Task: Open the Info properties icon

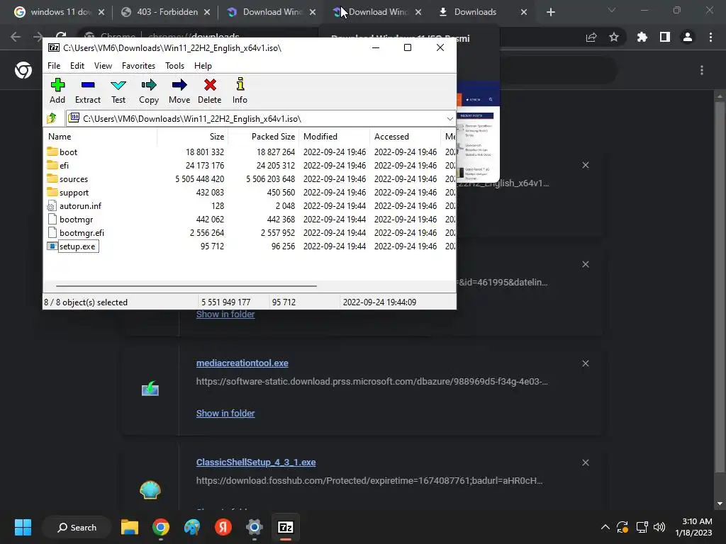Action: tap(240, 91)
